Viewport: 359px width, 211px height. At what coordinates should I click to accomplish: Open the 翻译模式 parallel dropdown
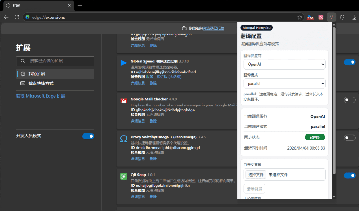click(284, 84)
